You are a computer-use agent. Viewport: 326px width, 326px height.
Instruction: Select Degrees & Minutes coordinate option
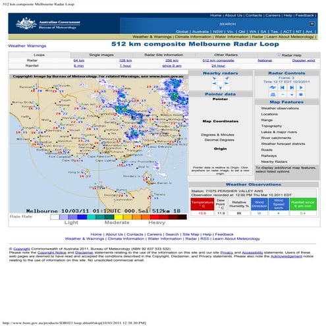pos(217,134)
